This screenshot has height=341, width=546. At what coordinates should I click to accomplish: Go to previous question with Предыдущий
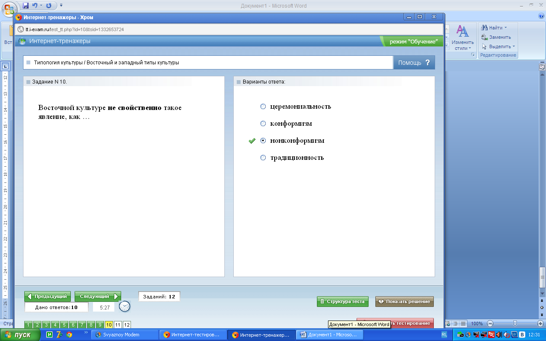tap(47, 296)
